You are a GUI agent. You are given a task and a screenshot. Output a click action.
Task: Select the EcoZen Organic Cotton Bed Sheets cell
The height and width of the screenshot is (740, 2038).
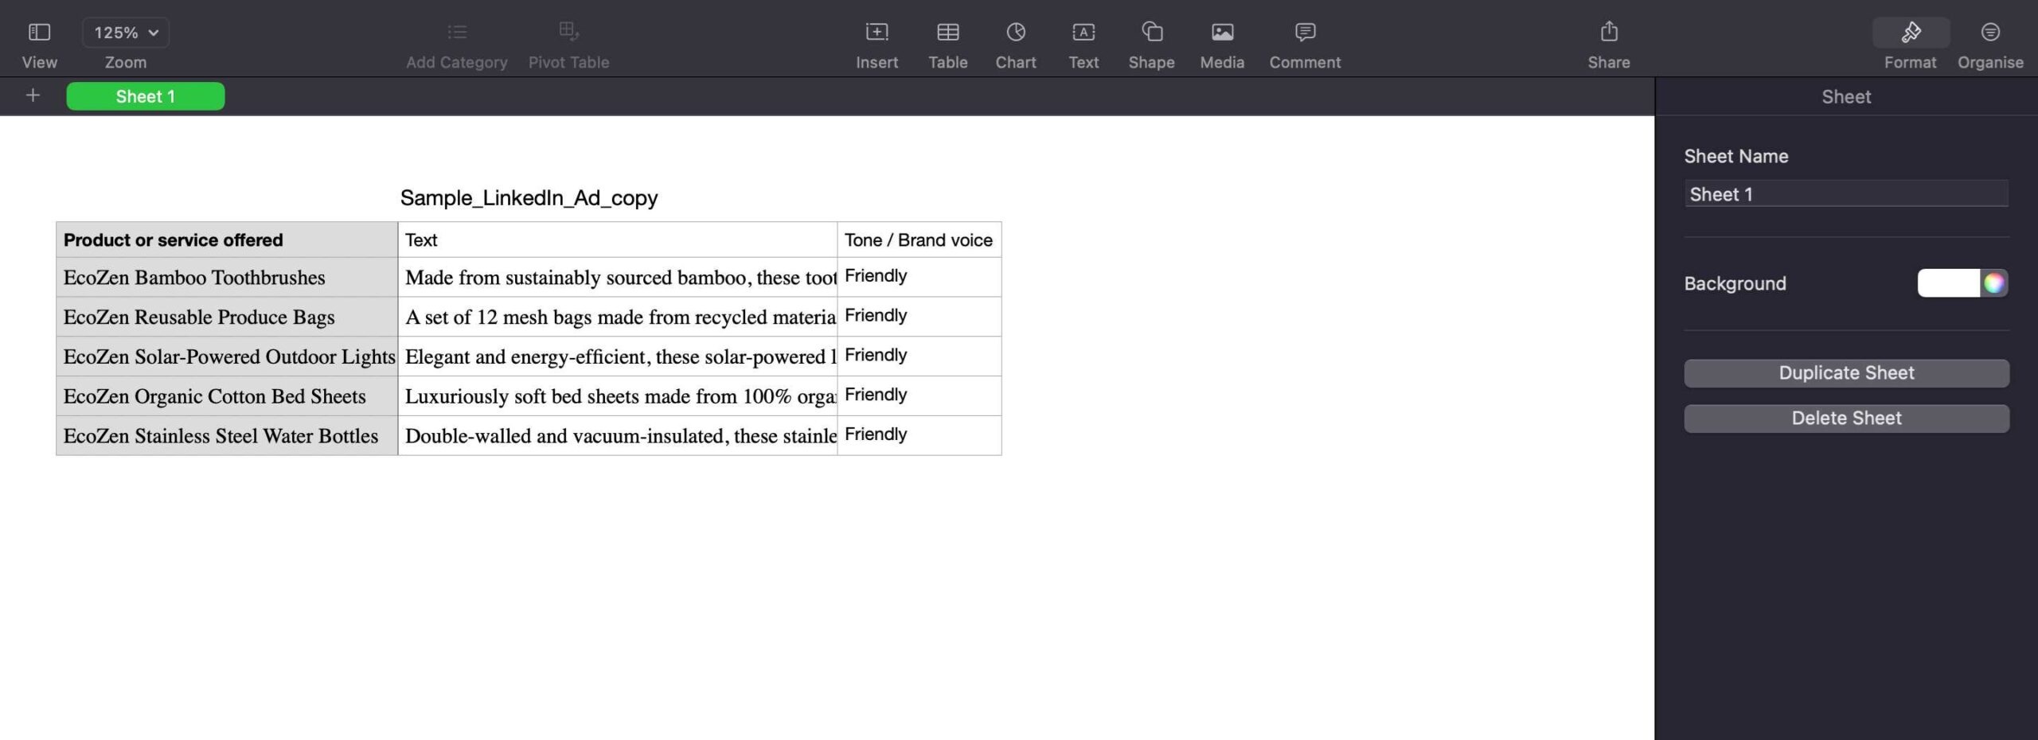coord(227,396)
